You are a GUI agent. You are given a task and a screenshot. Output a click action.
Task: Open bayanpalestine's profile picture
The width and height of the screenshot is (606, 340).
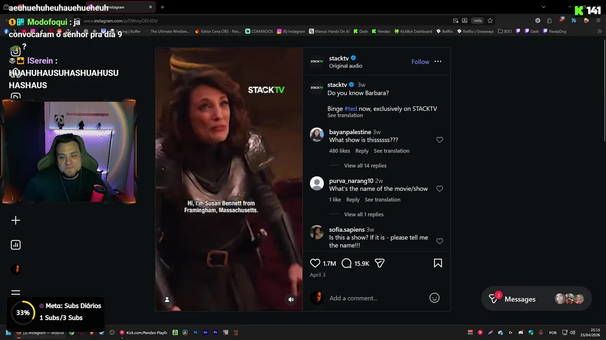[317, 135]
